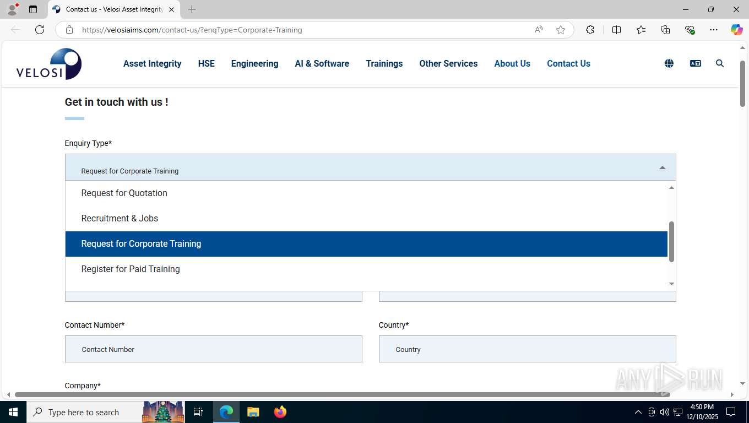Click the browser address bar URL
The width and height of the screenshot is (749, 423).
tap(192, 30)
